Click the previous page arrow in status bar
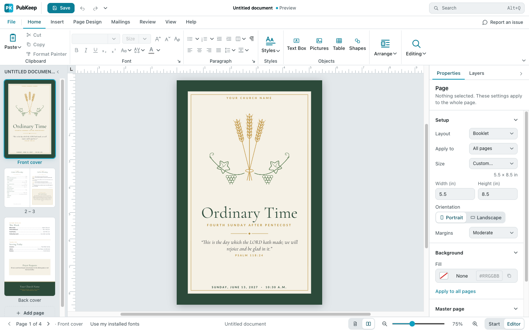529x330 pixels. coord(9,324)
